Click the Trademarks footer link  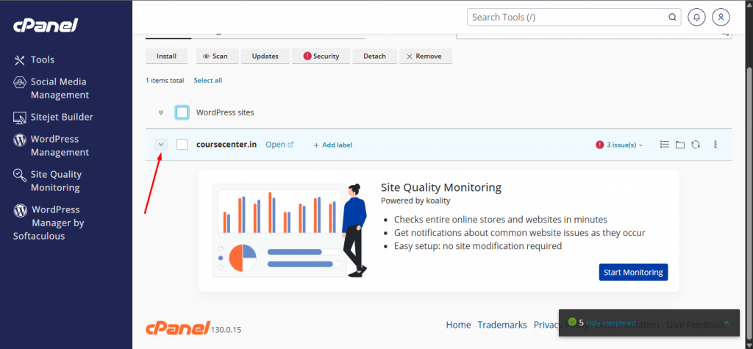point(502,325)
